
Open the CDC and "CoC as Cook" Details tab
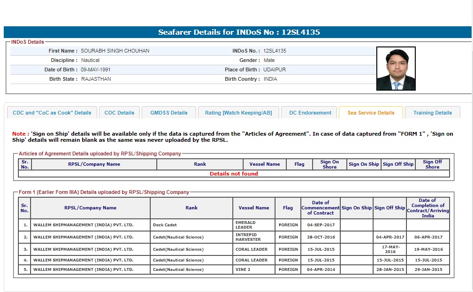tap(52, 113)
